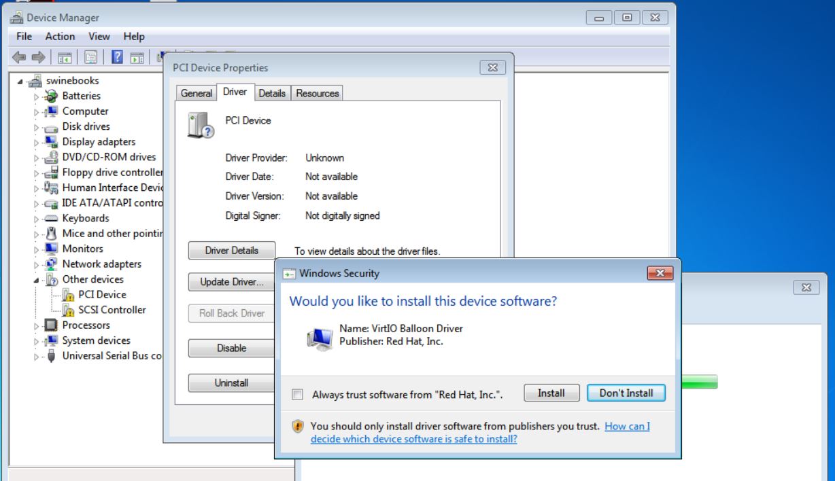Click the Driver Details button
Screen dimensions: 835x481
[231, 251]
